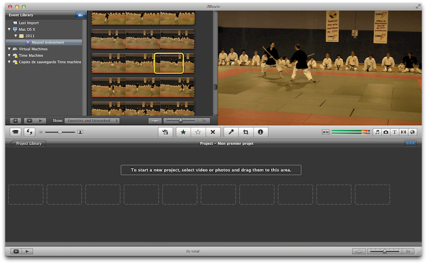The height and width of the screenshot is (264, 427).
Task: Toggle project filmstrip layout button
Action: coord(410,143)
